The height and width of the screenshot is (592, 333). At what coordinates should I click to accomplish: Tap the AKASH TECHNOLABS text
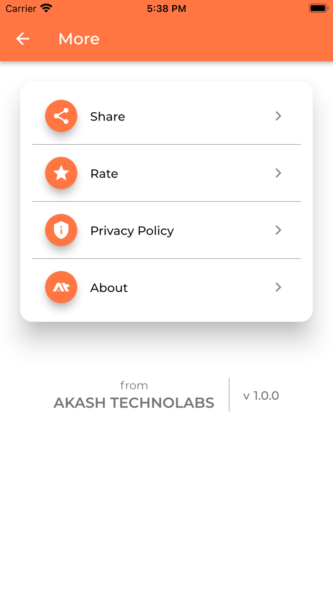click(x=134, y=403)
